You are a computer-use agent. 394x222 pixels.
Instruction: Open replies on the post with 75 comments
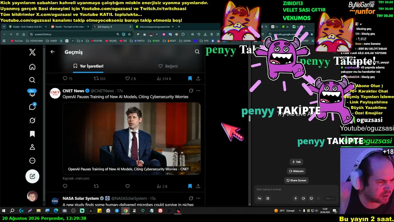pyautogui.click(x=68, y=79)
